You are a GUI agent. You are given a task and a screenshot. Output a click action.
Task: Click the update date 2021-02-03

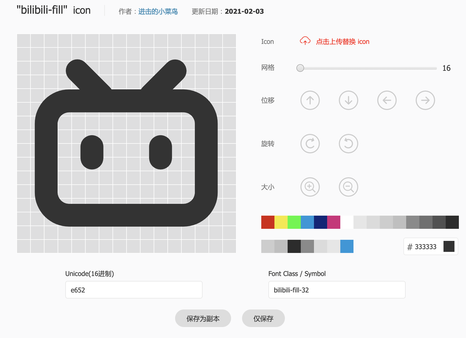[x=244, y=12]
